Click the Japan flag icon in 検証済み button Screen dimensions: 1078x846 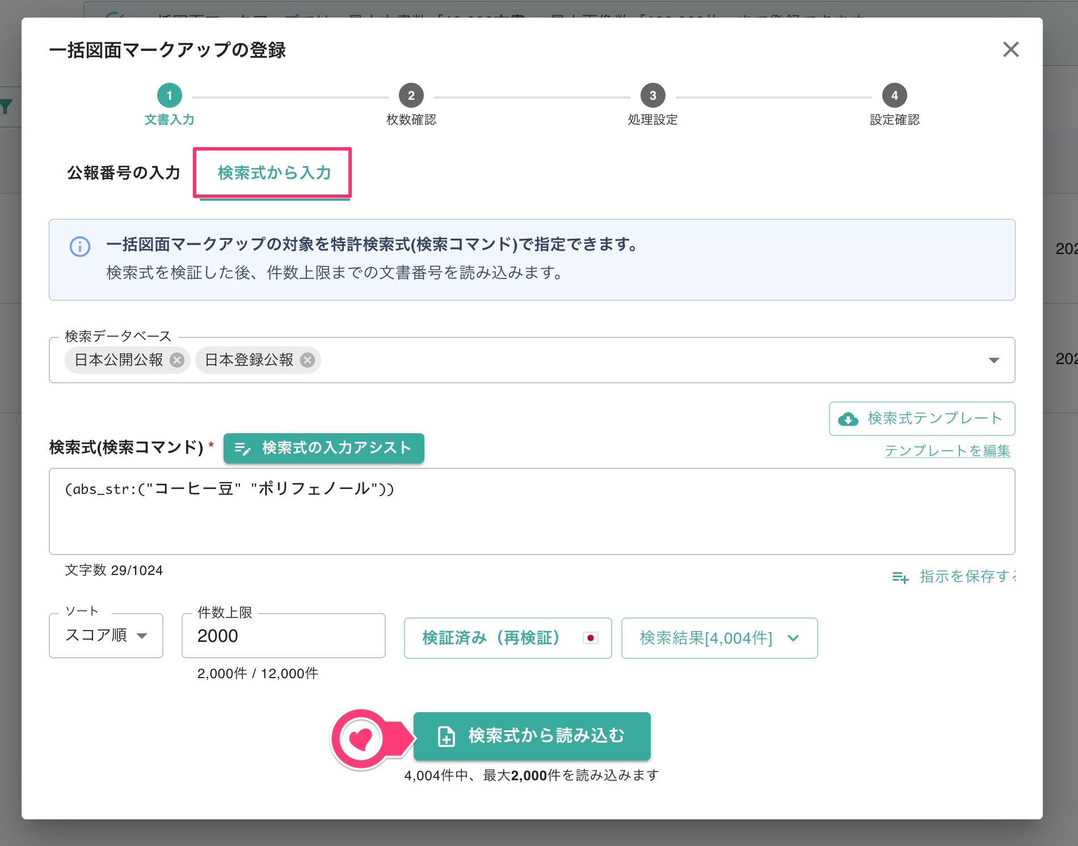(591, 638)
